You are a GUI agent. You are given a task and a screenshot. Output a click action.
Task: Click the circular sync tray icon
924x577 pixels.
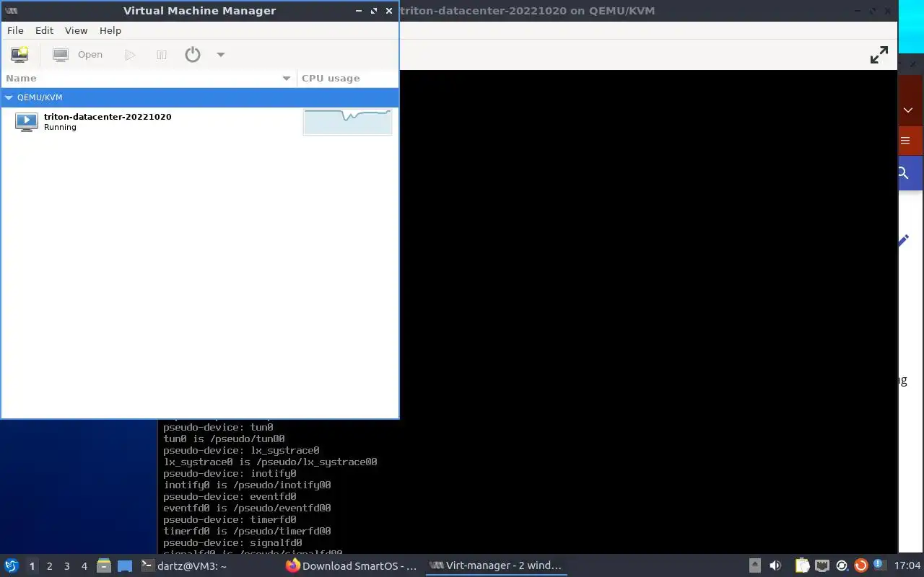(841, 566)
